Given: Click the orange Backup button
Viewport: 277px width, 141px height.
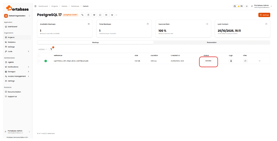Looking at the screenshot, I should pos(264,15).
